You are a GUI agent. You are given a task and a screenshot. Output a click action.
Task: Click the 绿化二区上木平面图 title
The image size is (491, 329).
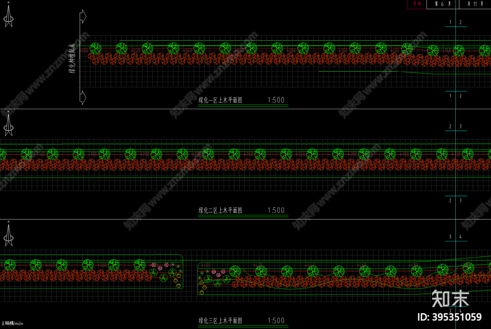pos(220,210)
